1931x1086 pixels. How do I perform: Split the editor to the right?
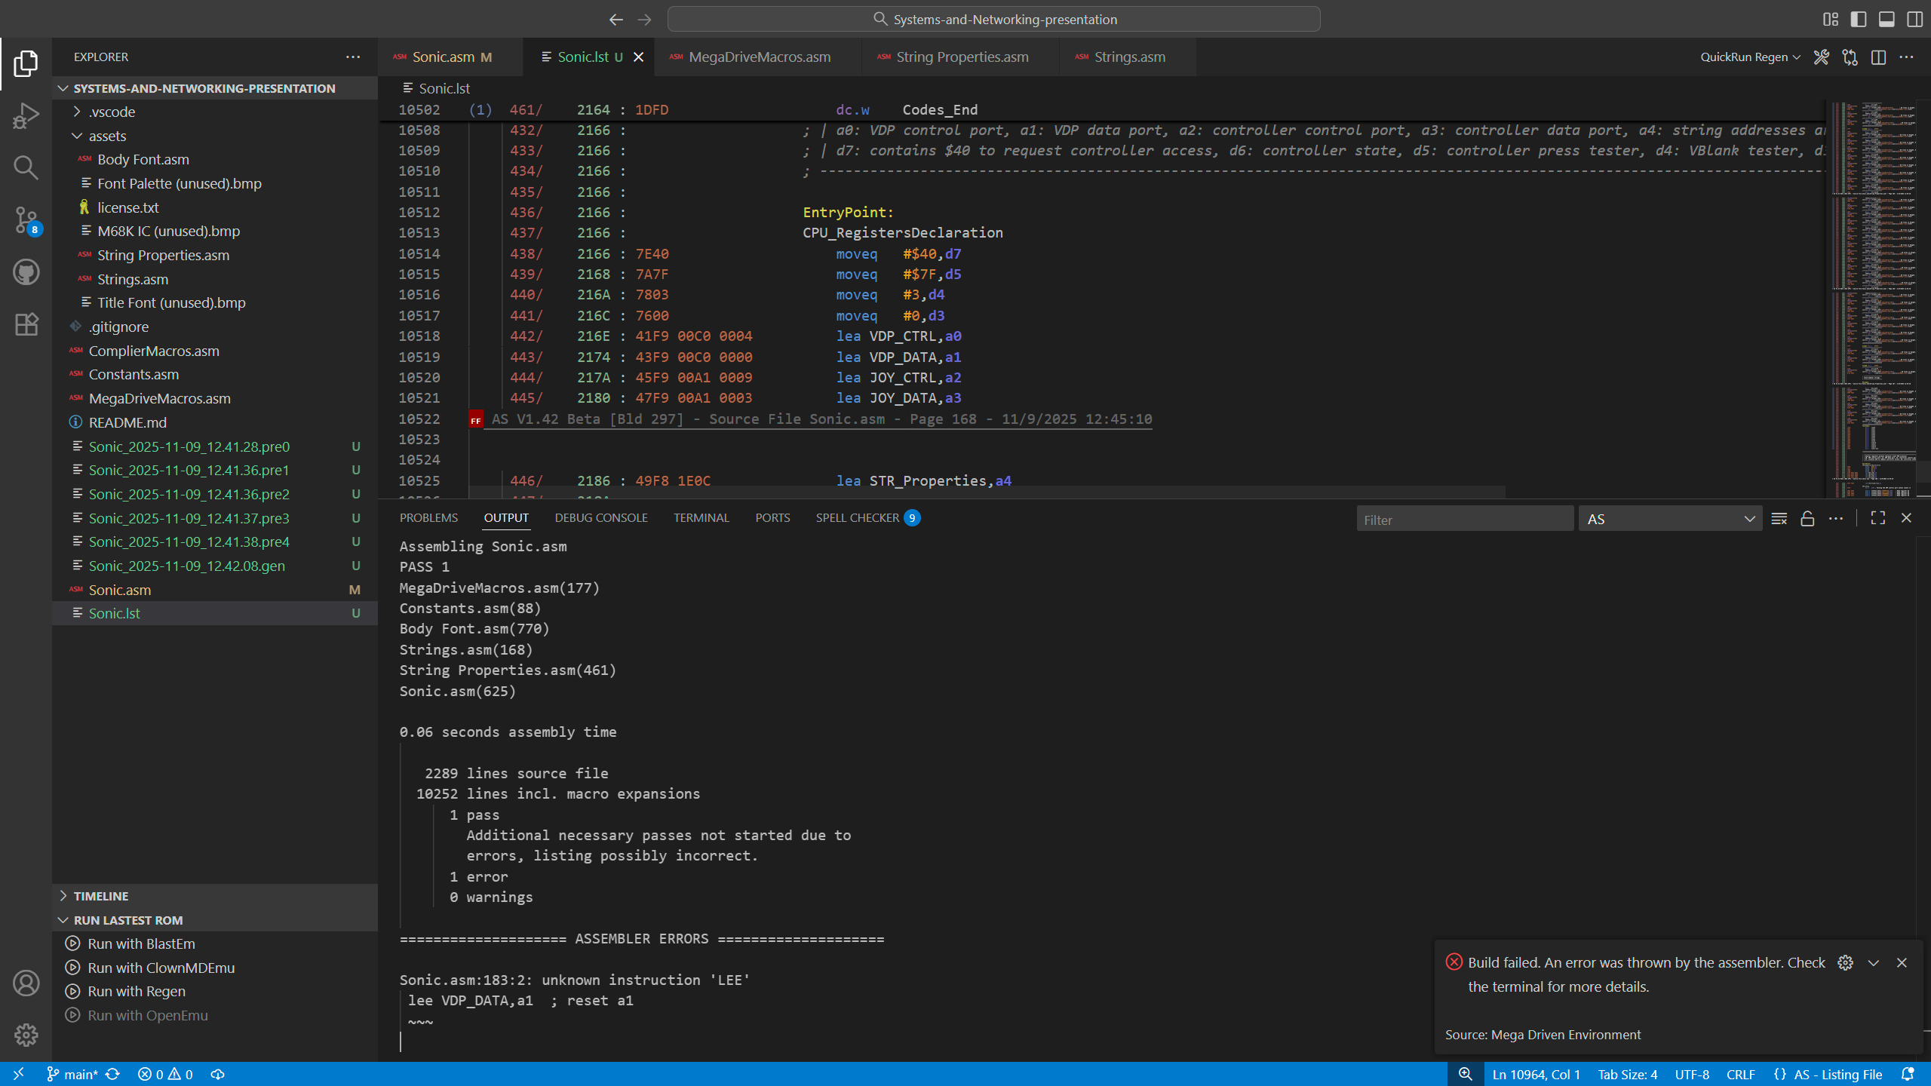coord(1878,57)
